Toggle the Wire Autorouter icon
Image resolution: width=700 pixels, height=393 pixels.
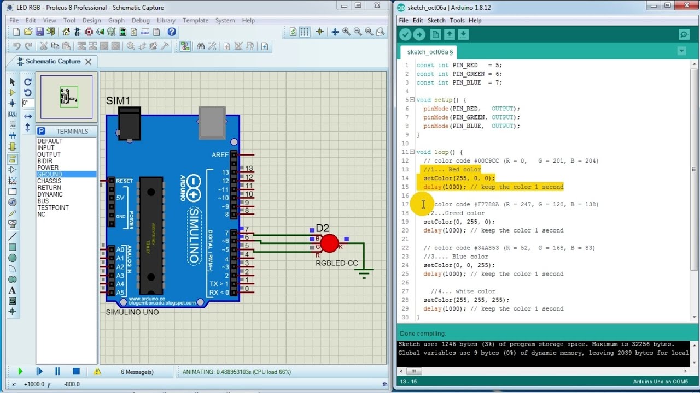click(x=184, y=46)
